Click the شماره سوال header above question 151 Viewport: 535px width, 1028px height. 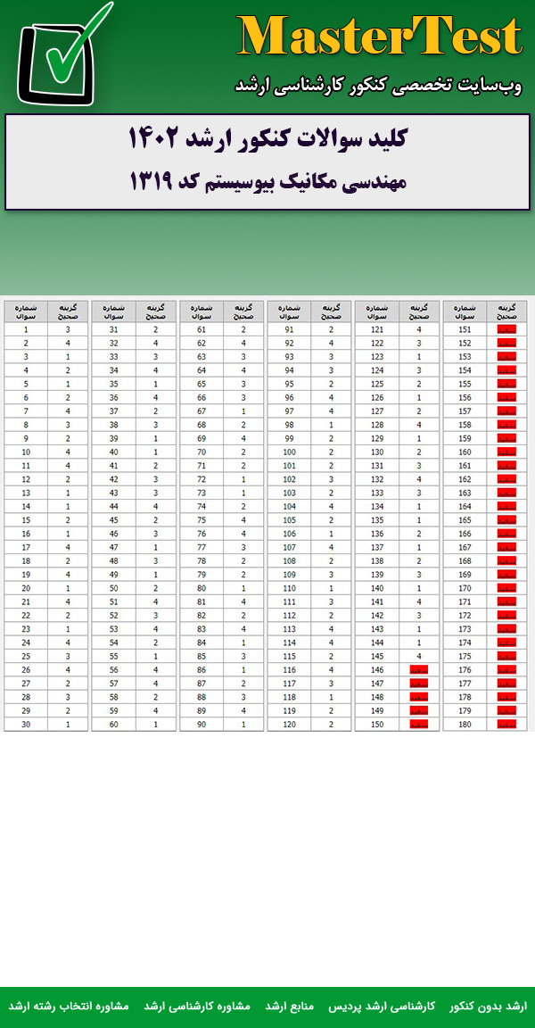pyautogui.click(x=464, y=311)
